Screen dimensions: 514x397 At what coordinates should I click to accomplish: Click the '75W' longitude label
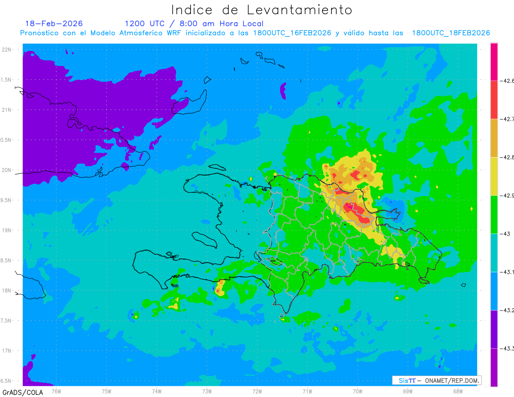[107, 391]
